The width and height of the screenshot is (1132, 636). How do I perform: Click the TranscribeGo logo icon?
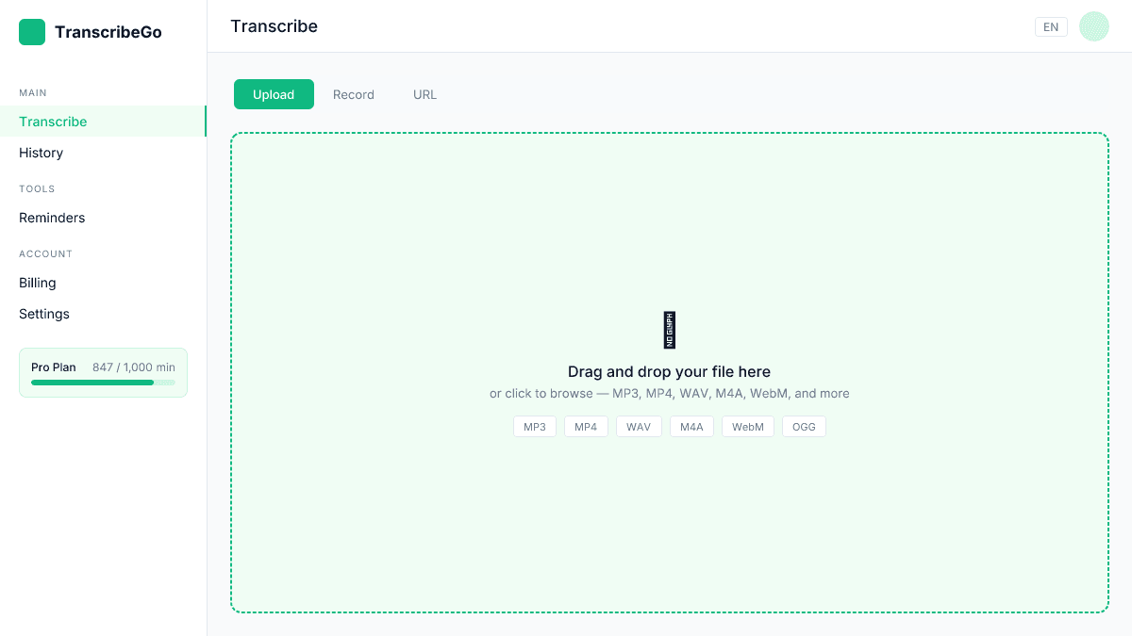click(31, 31)
